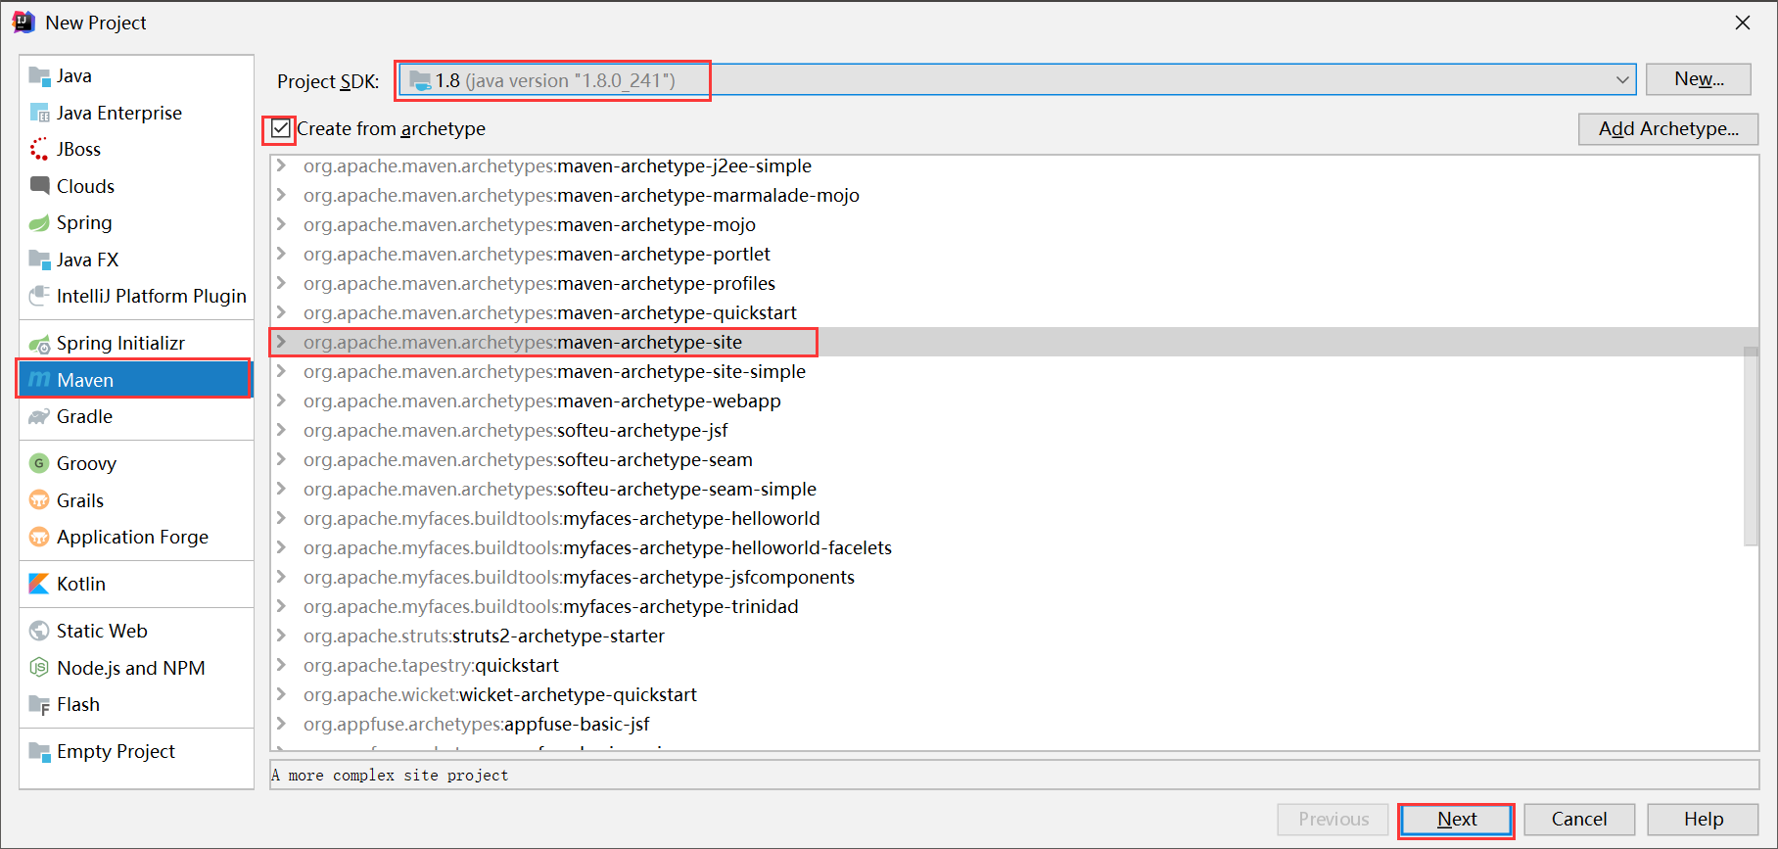Click the Clouds icon
The width and height of the screenshot is (1778, 849).
coord(39,185)
